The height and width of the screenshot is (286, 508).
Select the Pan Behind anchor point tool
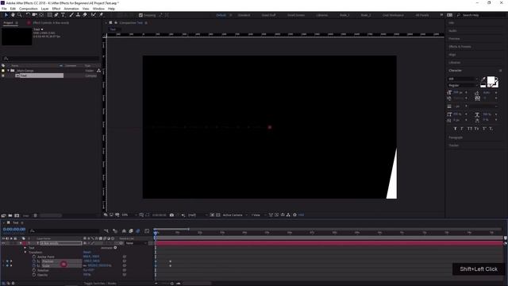[x=41, y=15]
